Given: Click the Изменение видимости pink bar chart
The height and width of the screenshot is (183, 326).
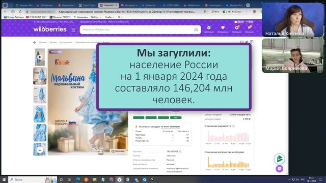Looking at the screenshot, I should [x=228, y=137].
